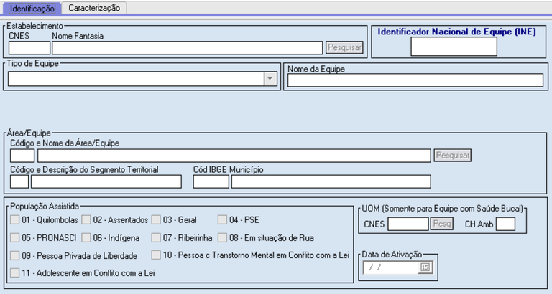Click the CNES field under Estabelecimento

tap(29, 48)
